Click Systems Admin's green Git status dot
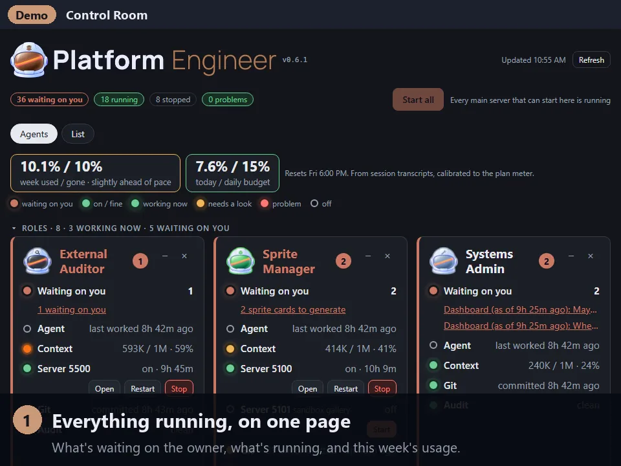The width and height of the screenshot is (621, 466). tap(433, 385)
